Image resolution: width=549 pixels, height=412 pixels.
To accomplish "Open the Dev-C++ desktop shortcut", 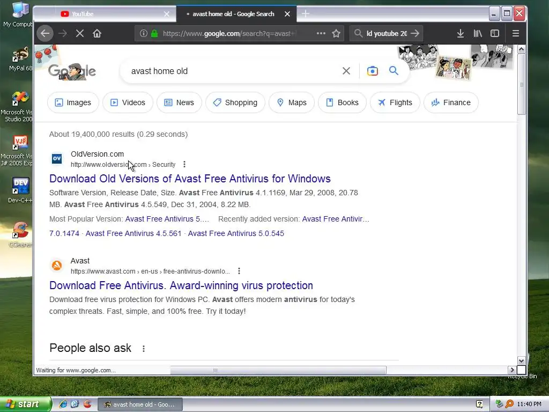I will point(20,190).
